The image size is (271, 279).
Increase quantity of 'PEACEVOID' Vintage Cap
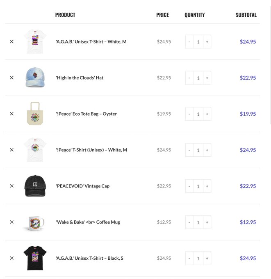[207, 186]
